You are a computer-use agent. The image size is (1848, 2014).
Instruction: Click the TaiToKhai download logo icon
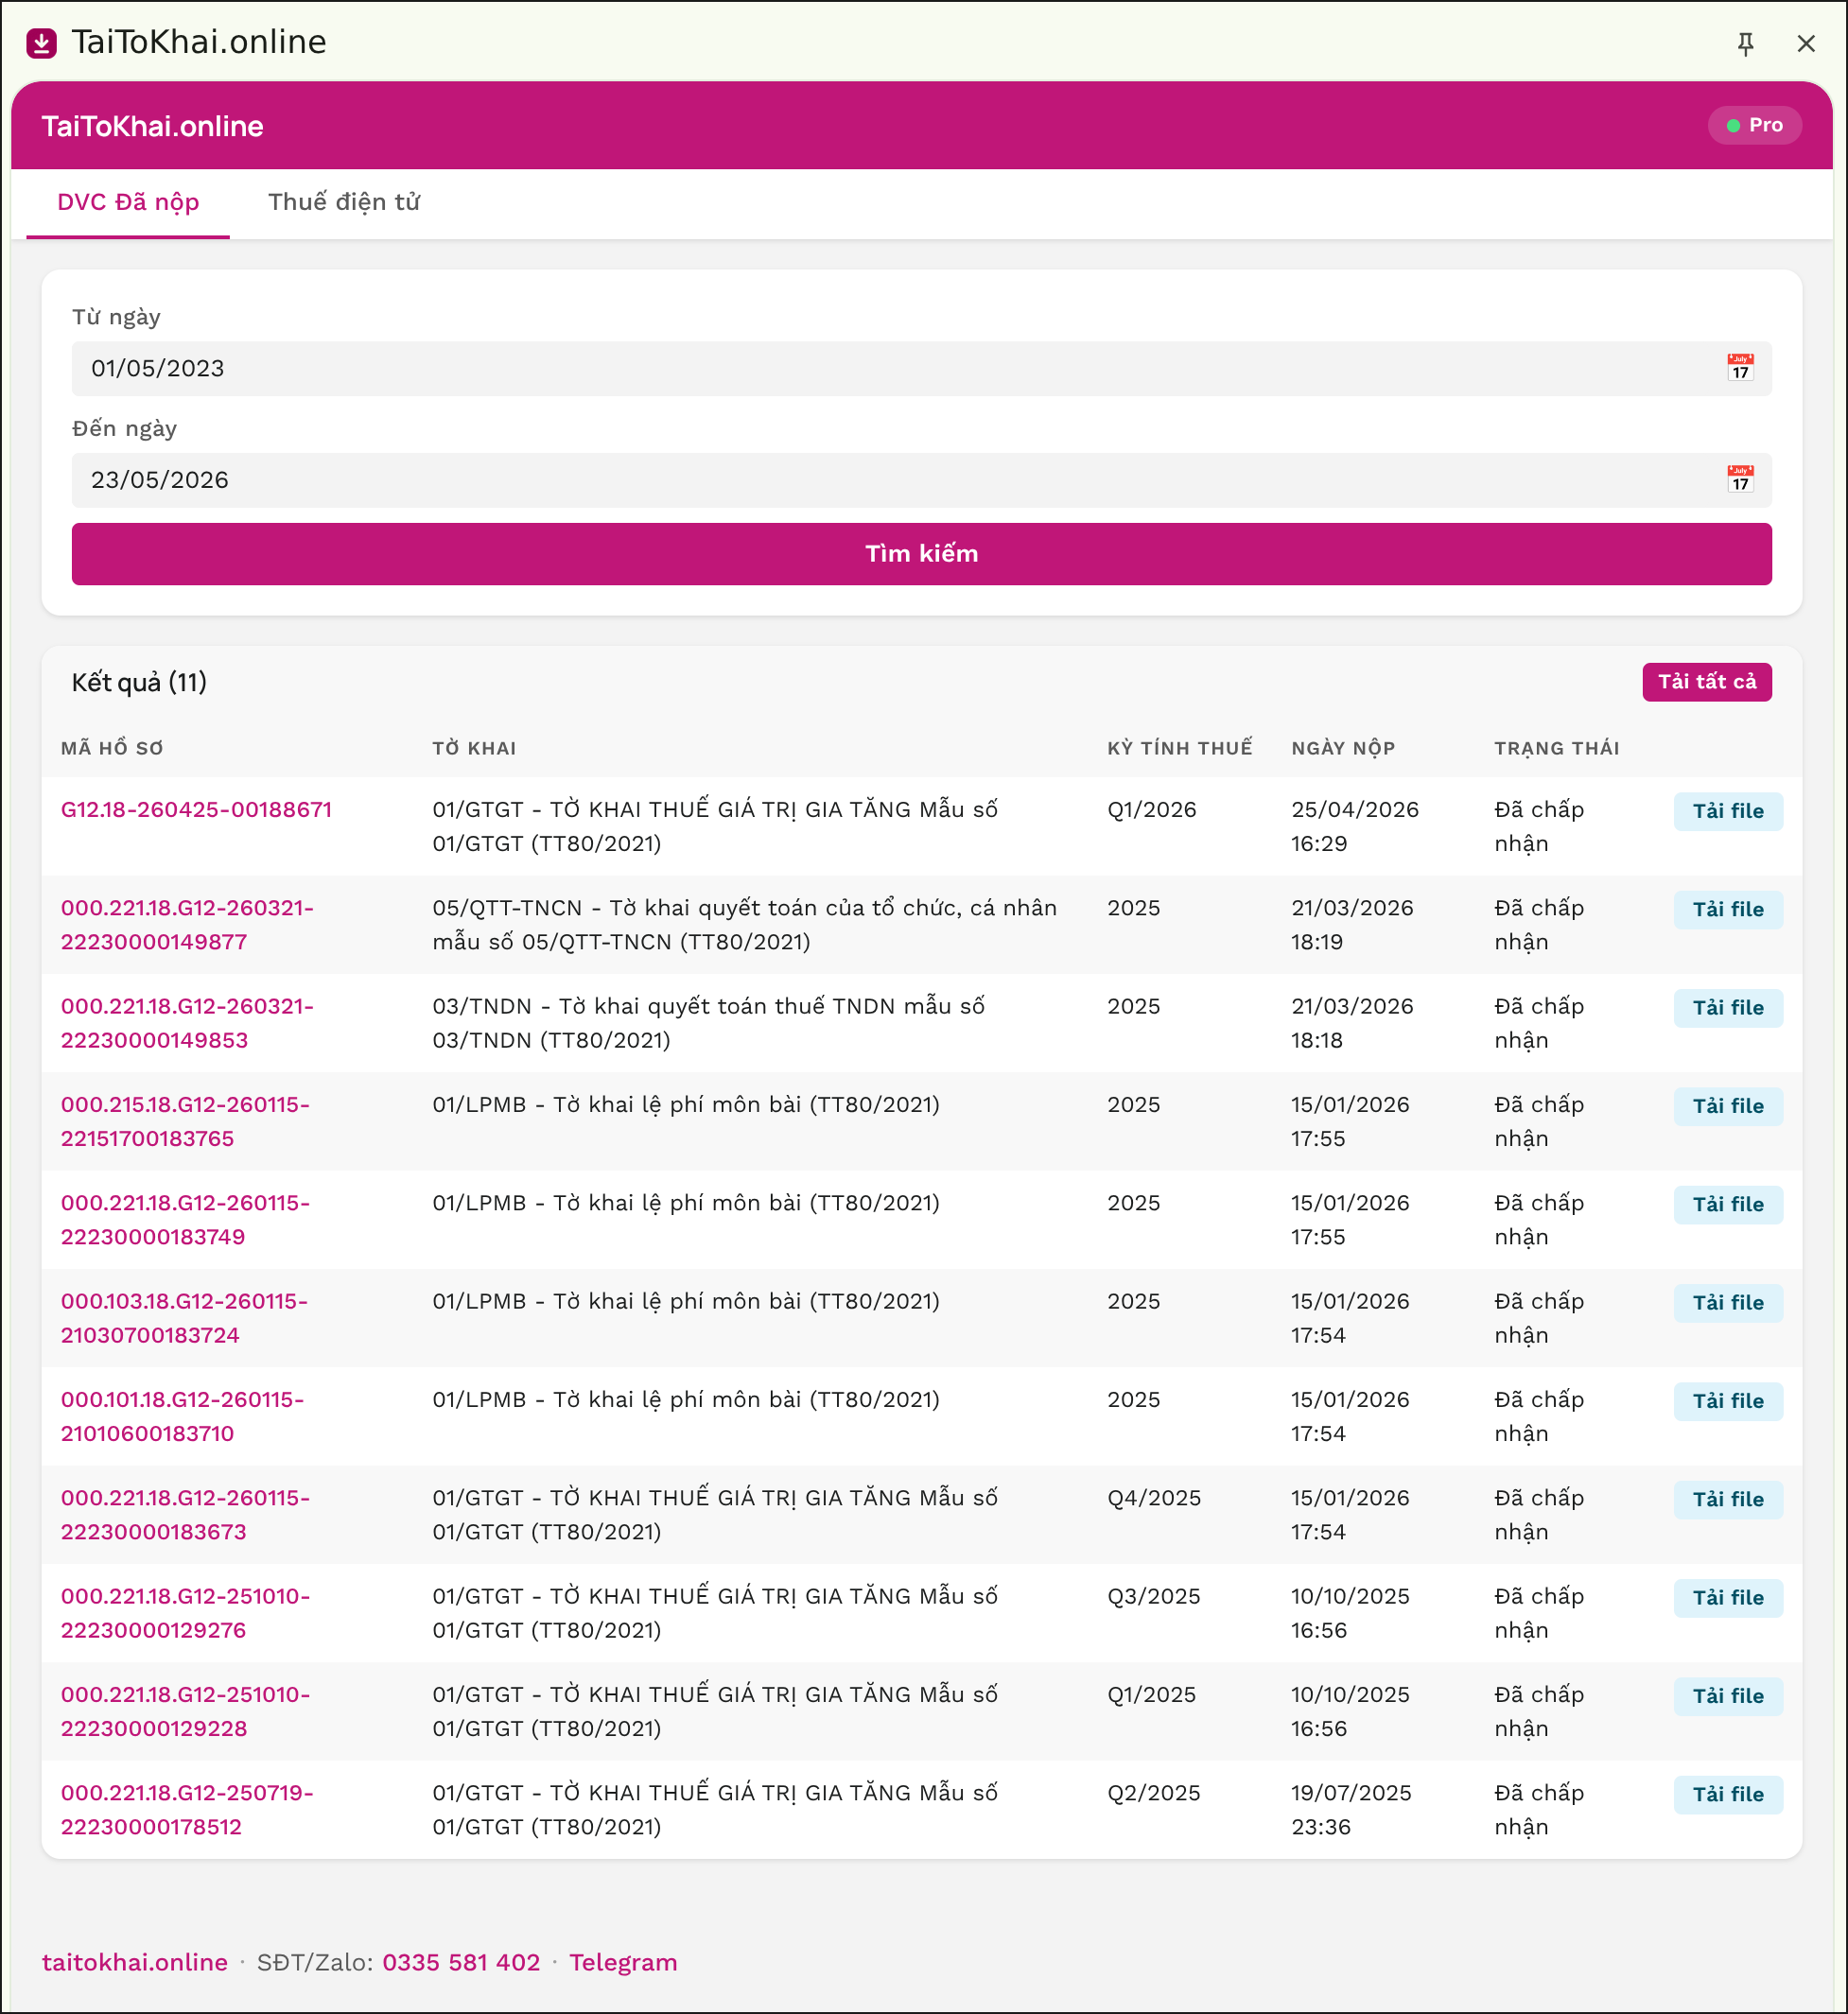41,43
